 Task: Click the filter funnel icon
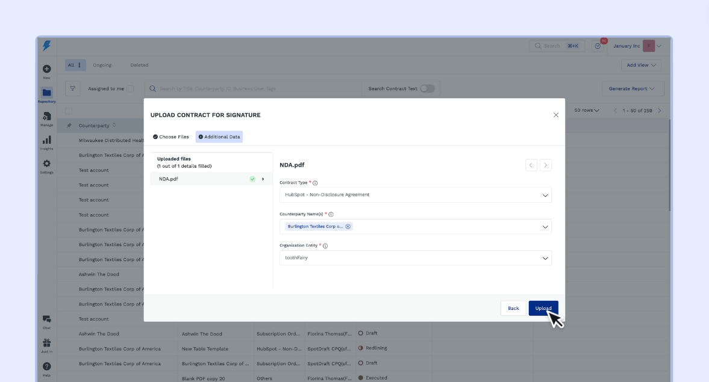tap(73, 88)
